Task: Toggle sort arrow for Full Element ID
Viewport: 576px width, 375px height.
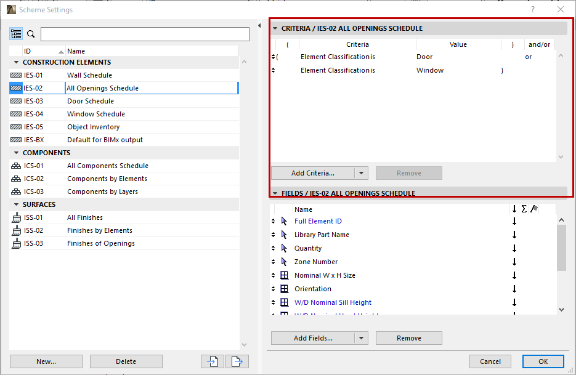Action: pos(514,221)
